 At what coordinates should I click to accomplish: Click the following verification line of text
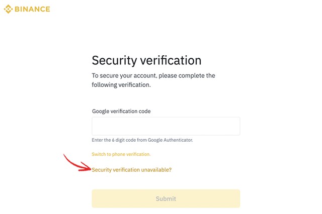(121, 85)
